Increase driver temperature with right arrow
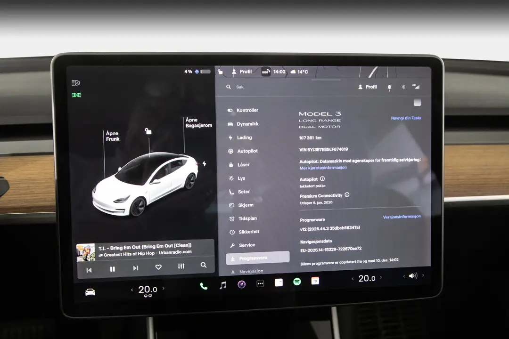The height and width of the screenshot is (339, 509). [163, 288]
